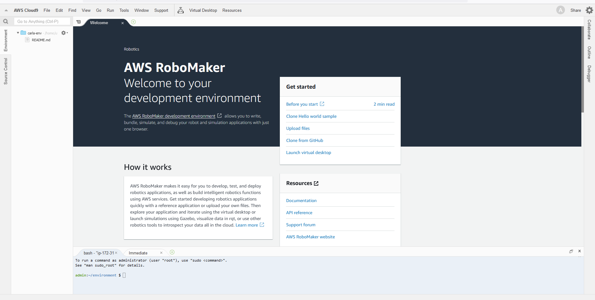595x300 pixels.
Task: Open the Support menu
Action: (161, 10)
